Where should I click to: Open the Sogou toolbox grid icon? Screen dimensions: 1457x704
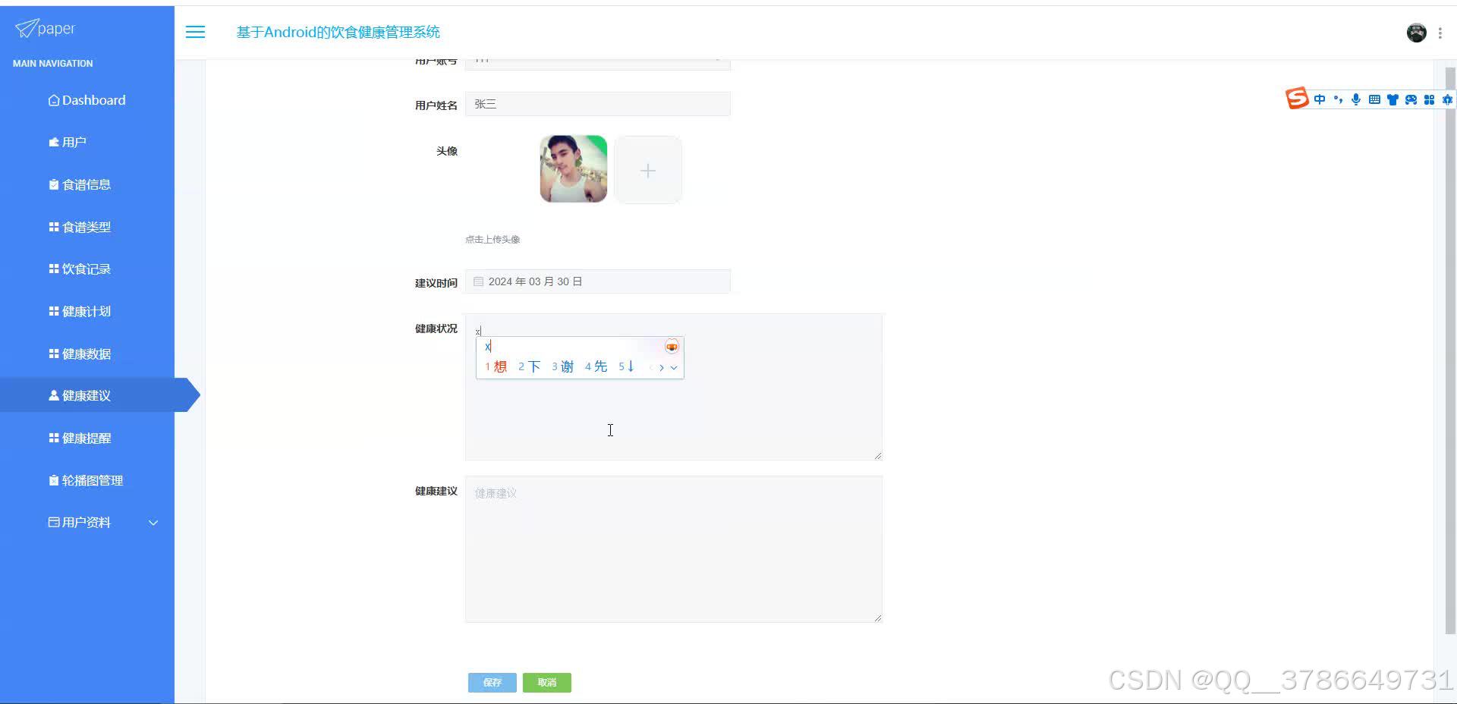[1430, 99]
